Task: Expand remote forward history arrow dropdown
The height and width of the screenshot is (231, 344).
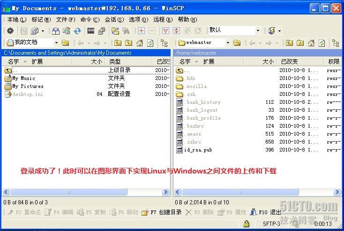Action: point(277,43)
